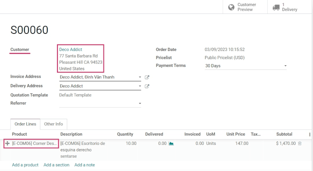Switch to the Order Lines tab
313x171 pixels.
tap(25, 124)
